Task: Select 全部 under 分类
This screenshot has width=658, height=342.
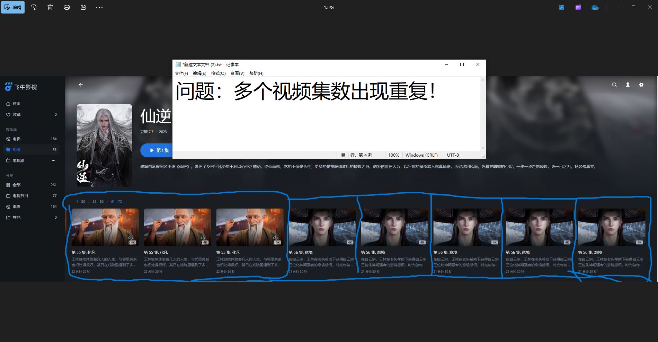Action: tap(31, 185)
